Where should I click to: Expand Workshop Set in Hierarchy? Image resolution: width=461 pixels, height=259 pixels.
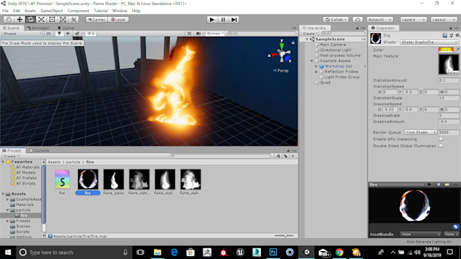tap(317, 66)
